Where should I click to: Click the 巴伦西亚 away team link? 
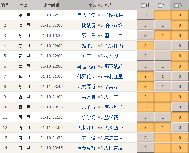point(113,128)
